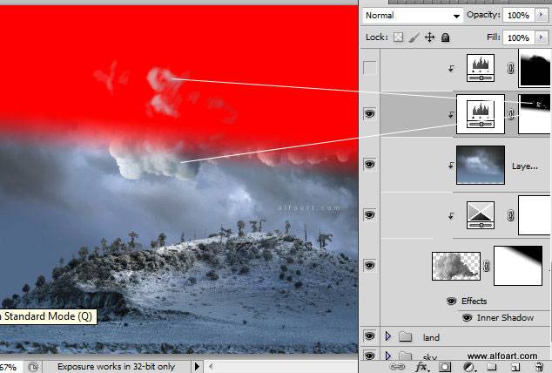Open the Opacity slider arrow
Viewport: 552px width, 373px height.
[x=541, y=15]
